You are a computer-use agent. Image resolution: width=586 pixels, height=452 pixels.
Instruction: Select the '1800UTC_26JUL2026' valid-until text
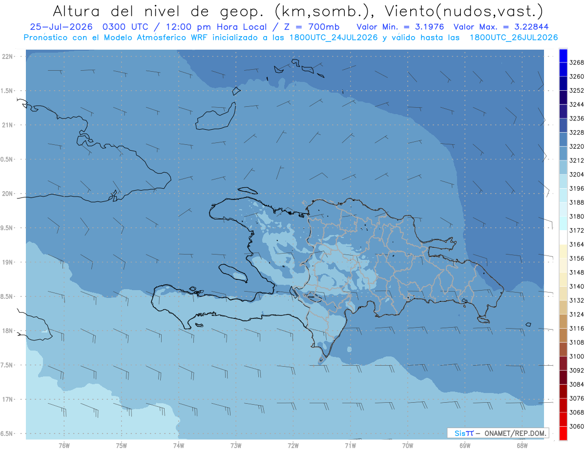click(x=514, y=38)
